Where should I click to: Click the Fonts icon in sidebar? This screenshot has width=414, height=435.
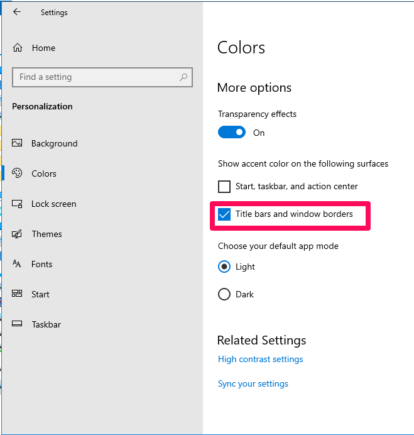[16, 263]
